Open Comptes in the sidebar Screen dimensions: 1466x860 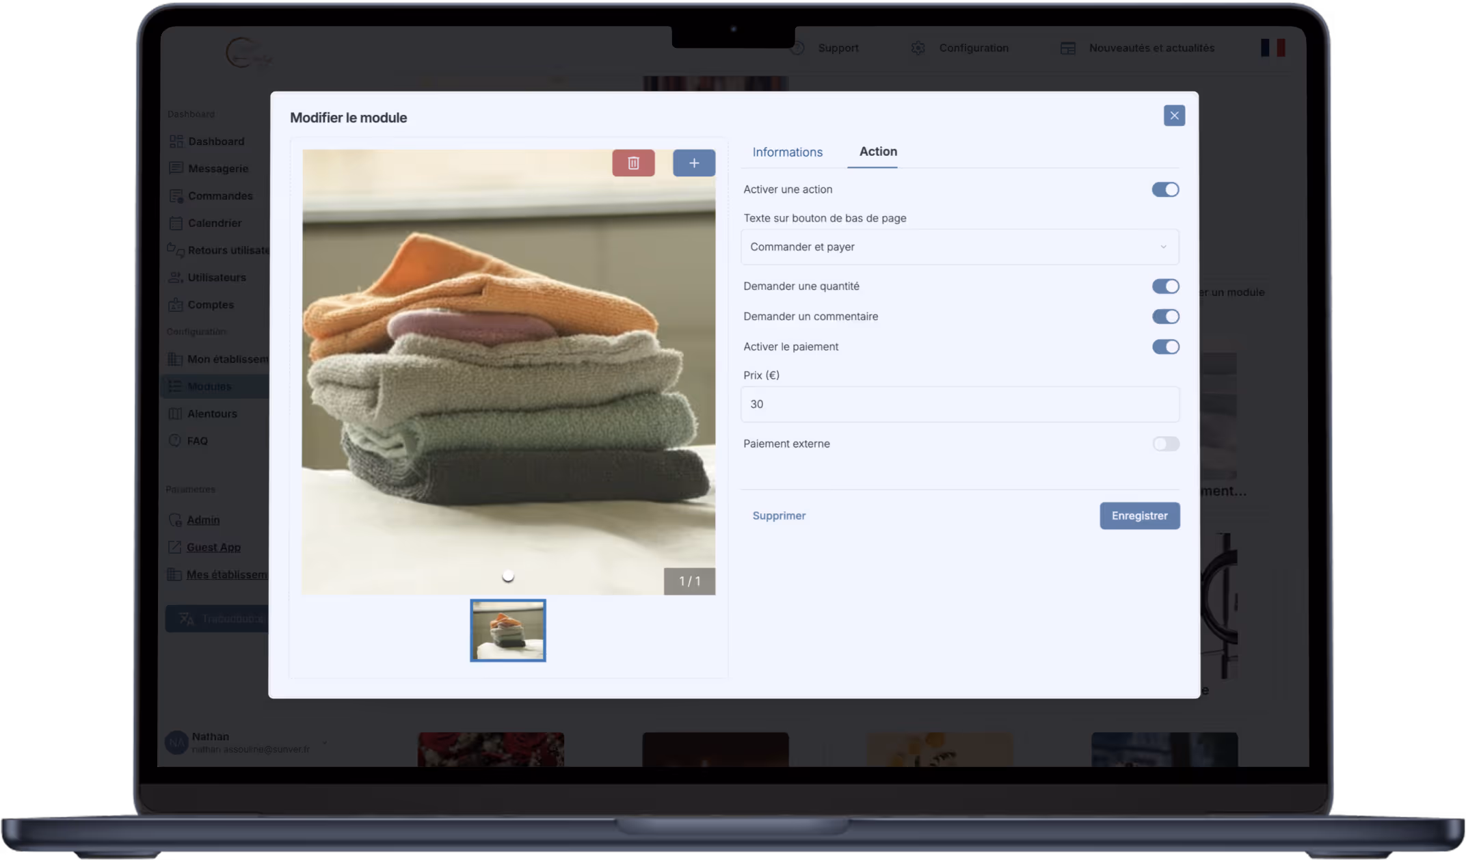tap(211, 305)
